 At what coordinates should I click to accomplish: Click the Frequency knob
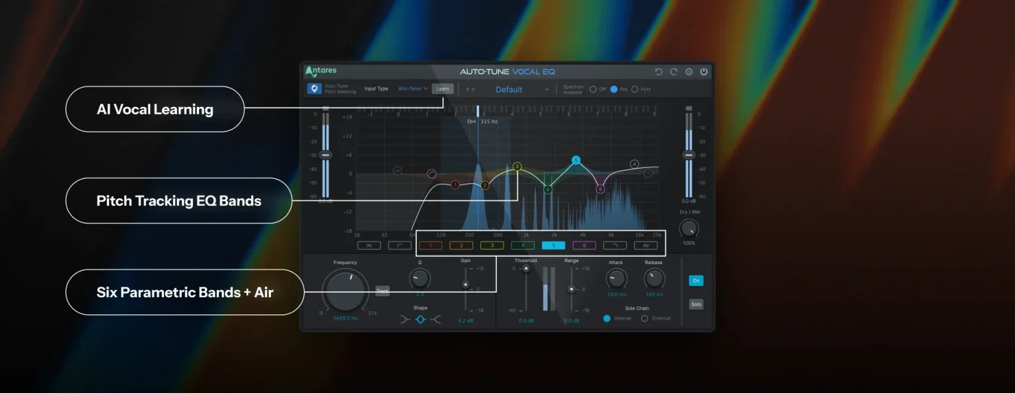pyautogui.click(x=346, y=291)
